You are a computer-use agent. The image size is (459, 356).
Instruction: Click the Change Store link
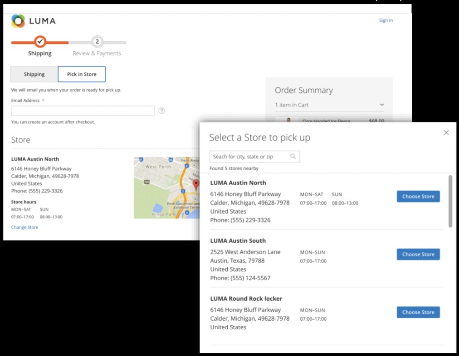coord(24,227)
